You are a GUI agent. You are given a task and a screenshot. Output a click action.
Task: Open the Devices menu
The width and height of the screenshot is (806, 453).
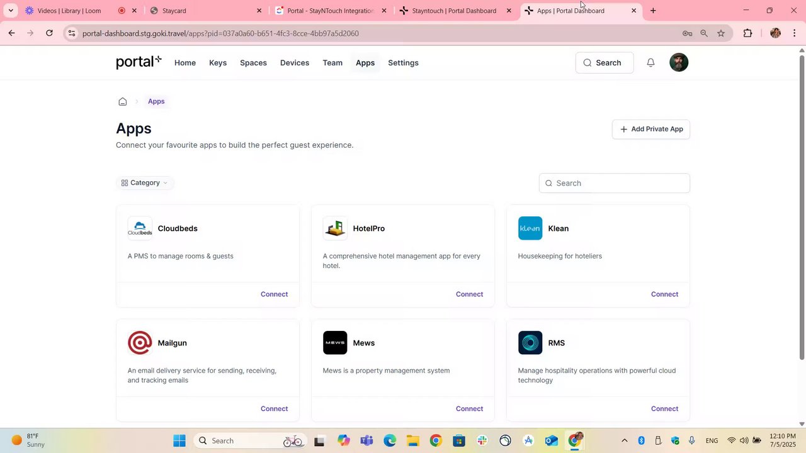(295, 63)
